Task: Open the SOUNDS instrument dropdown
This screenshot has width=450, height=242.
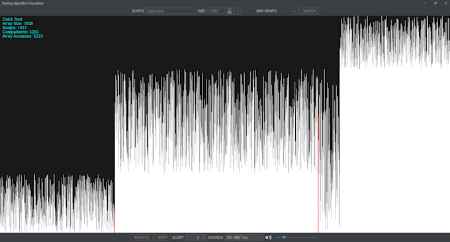Action: pyautogui.click(x=244, y=237)
